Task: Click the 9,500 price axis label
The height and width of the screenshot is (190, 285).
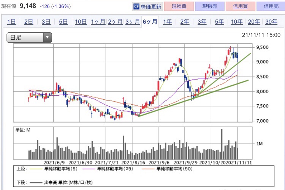Action: (262, 47)
